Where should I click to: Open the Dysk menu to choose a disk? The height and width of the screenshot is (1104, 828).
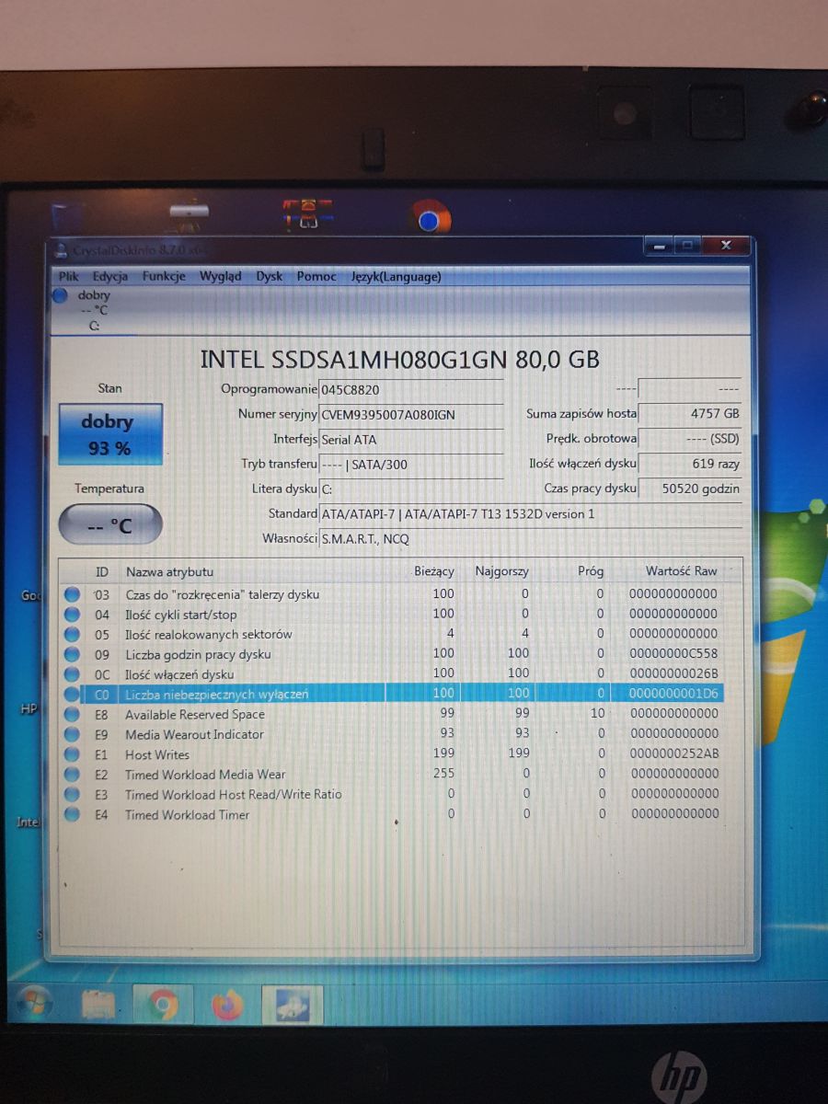(269, 276)
